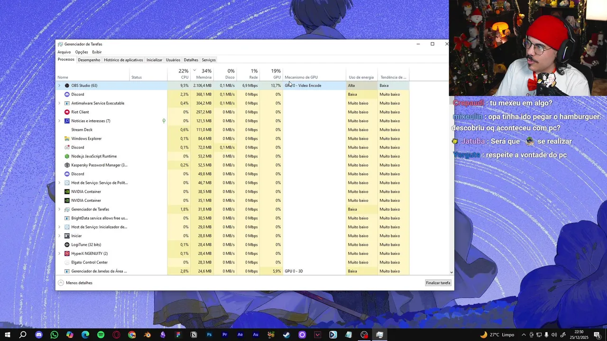Image resolution: width=607 pixels, height=341 pixels.
Task: Expand Notícias e interesses (7) group
Action: 59,121
